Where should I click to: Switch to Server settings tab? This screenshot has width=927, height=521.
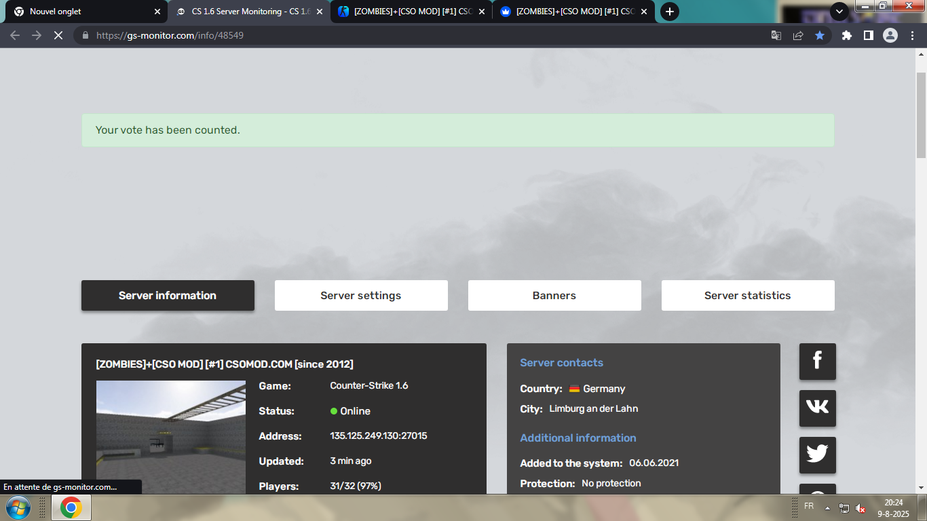tap(360, 296)
